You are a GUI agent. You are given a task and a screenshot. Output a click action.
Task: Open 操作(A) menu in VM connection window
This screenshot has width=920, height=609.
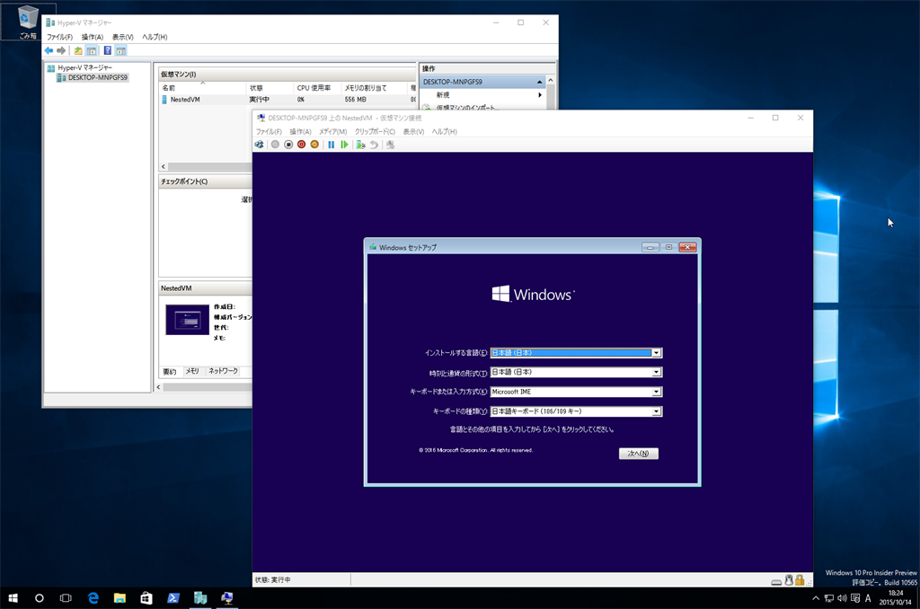[300, 131]
